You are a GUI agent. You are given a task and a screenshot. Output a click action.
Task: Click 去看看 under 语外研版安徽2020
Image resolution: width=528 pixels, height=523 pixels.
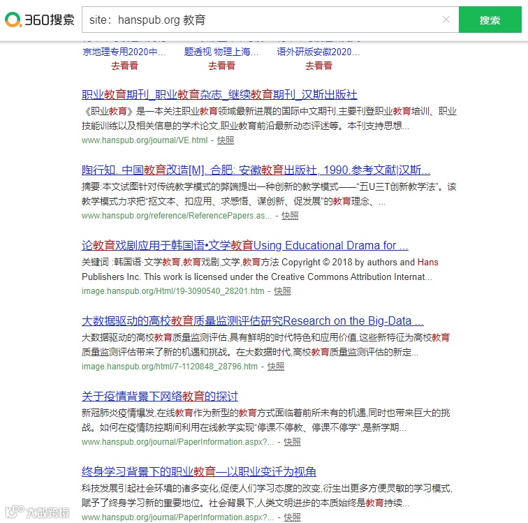(318, 66)
